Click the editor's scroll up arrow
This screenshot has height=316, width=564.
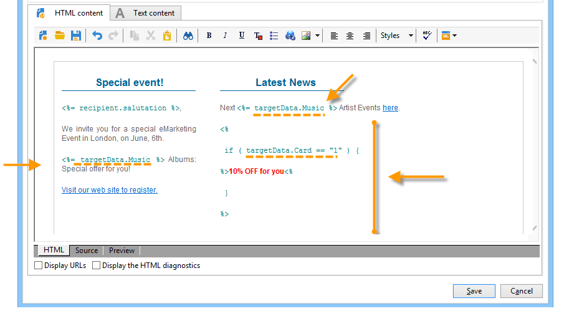point(535,61)
